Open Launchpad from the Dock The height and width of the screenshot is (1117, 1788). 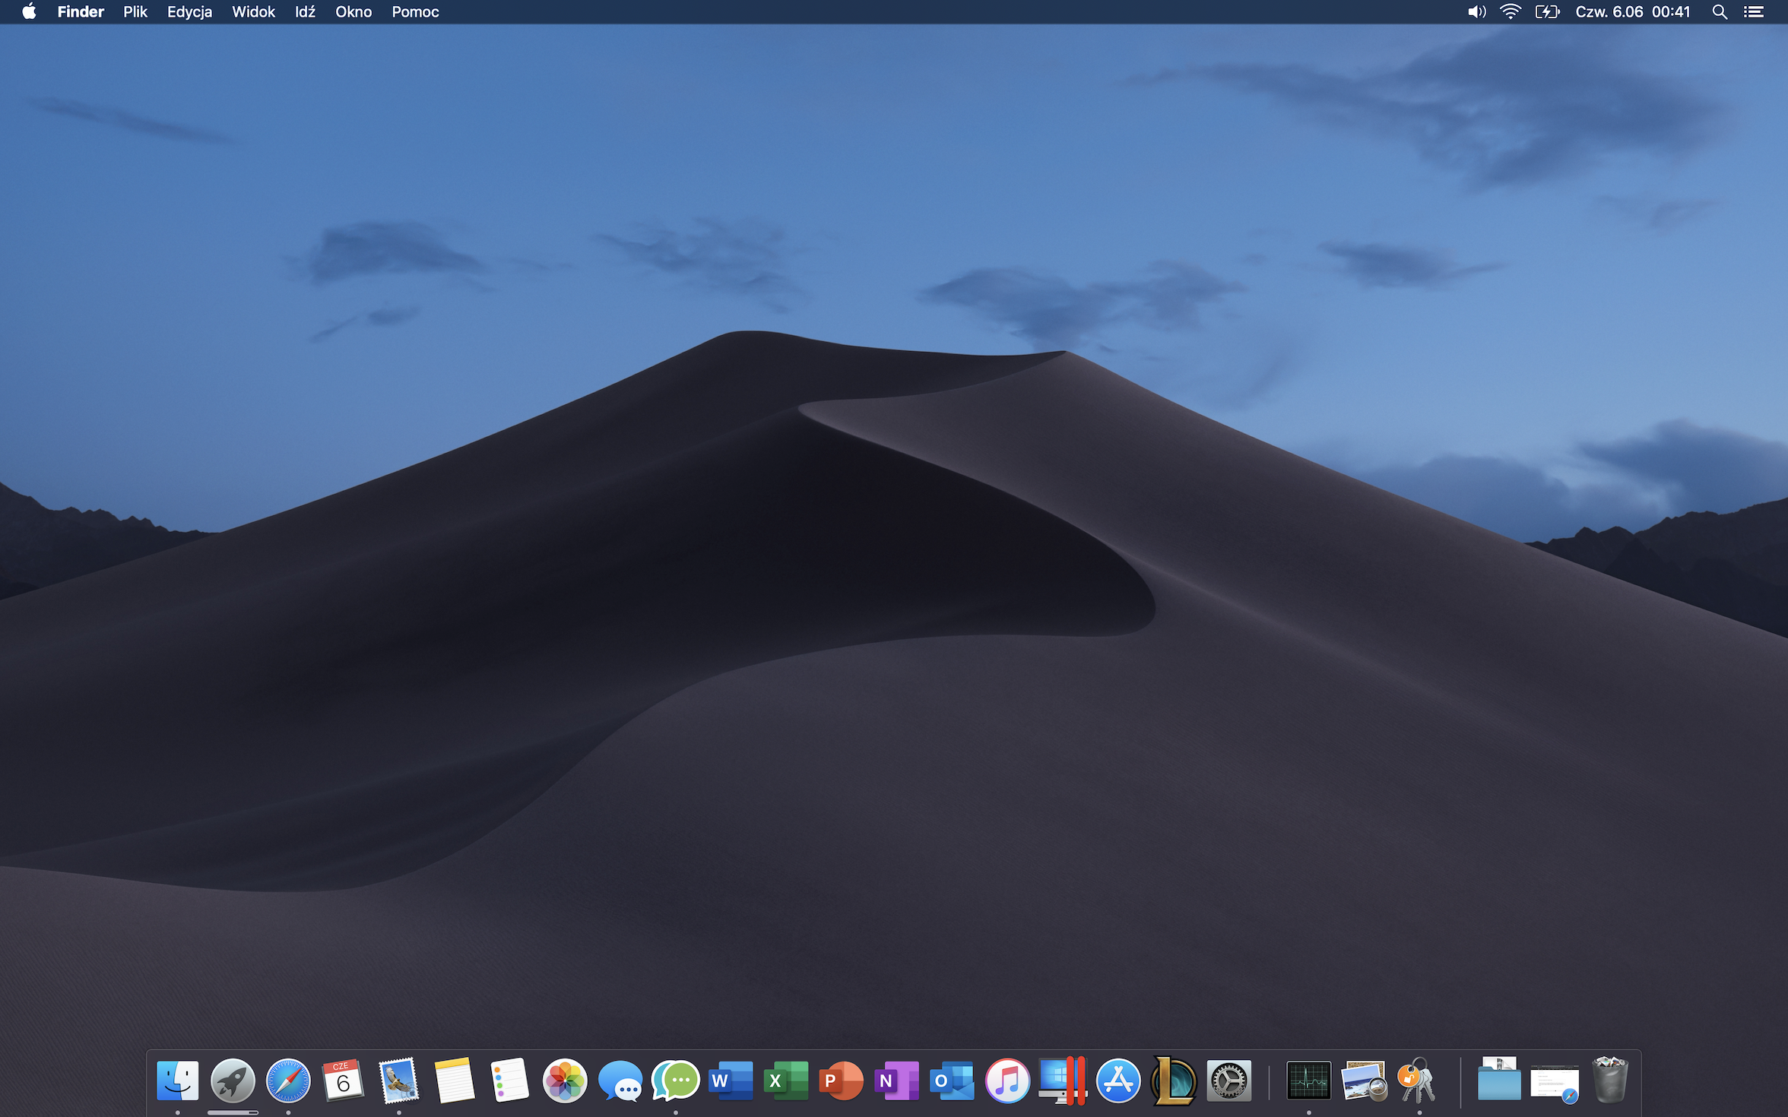pyautogui.click(x=233, y=1080)
